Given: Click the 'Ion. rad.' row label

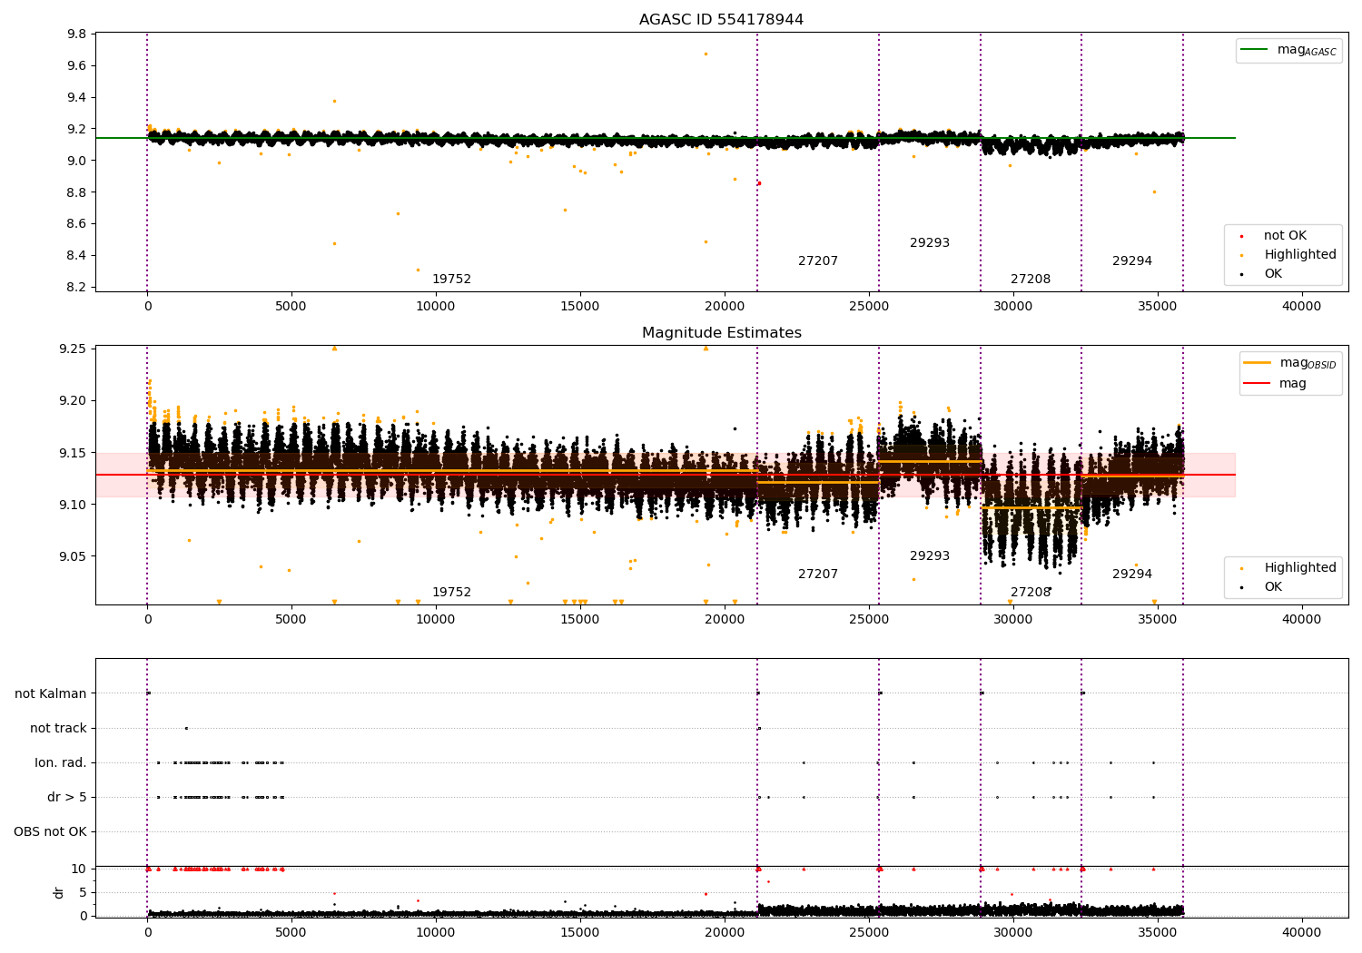Looking at the screenshot, I should 61,763.
